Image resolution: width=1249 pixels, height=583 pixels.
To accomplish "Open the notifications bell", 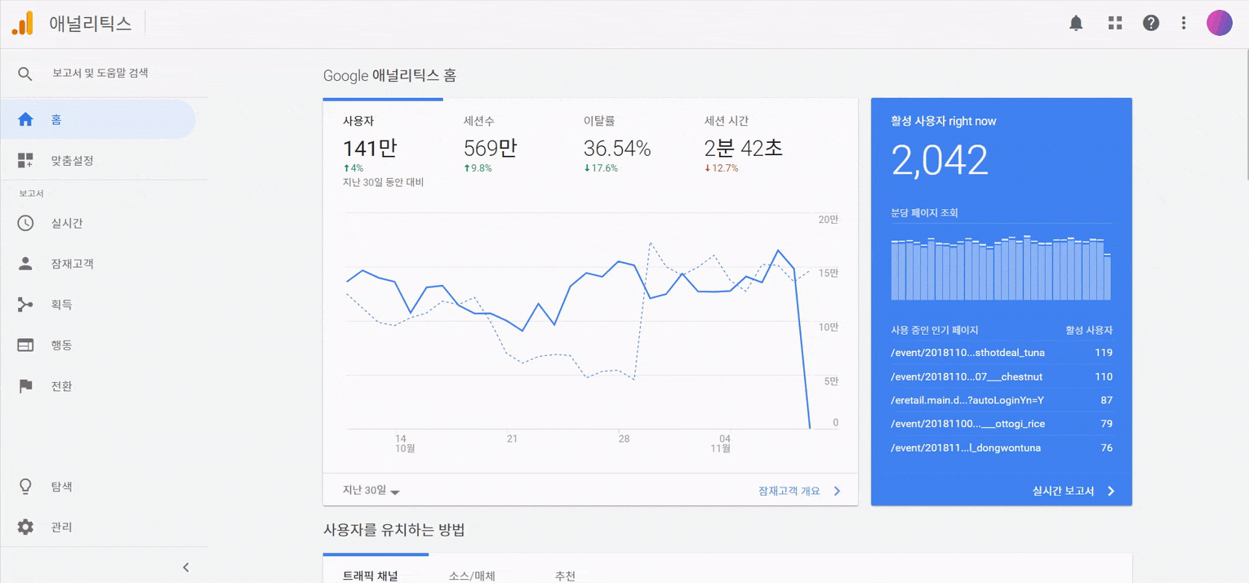I will pos(1076,23).
